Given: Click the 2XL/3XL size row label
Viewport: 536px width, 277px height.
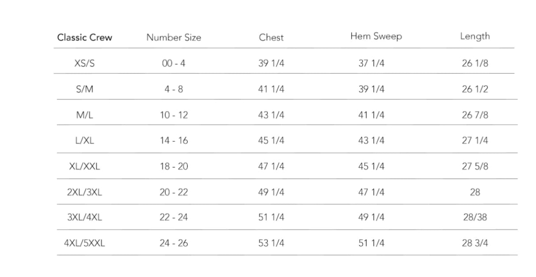Looking at the screenshot, I should coord(84,192).
